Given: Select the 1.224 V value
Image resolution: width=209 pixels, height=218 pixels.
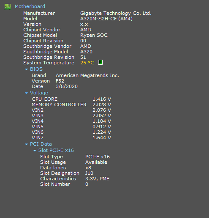Looking at the screenshot, I should pyautogui.click(x=102, y=132).
